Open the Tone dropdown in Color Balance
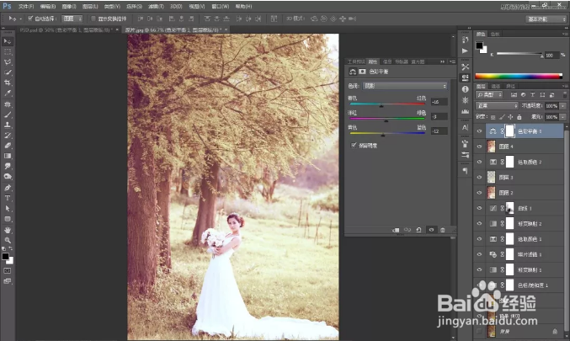The width and height of the screenshot is (570, 341). 405,86
